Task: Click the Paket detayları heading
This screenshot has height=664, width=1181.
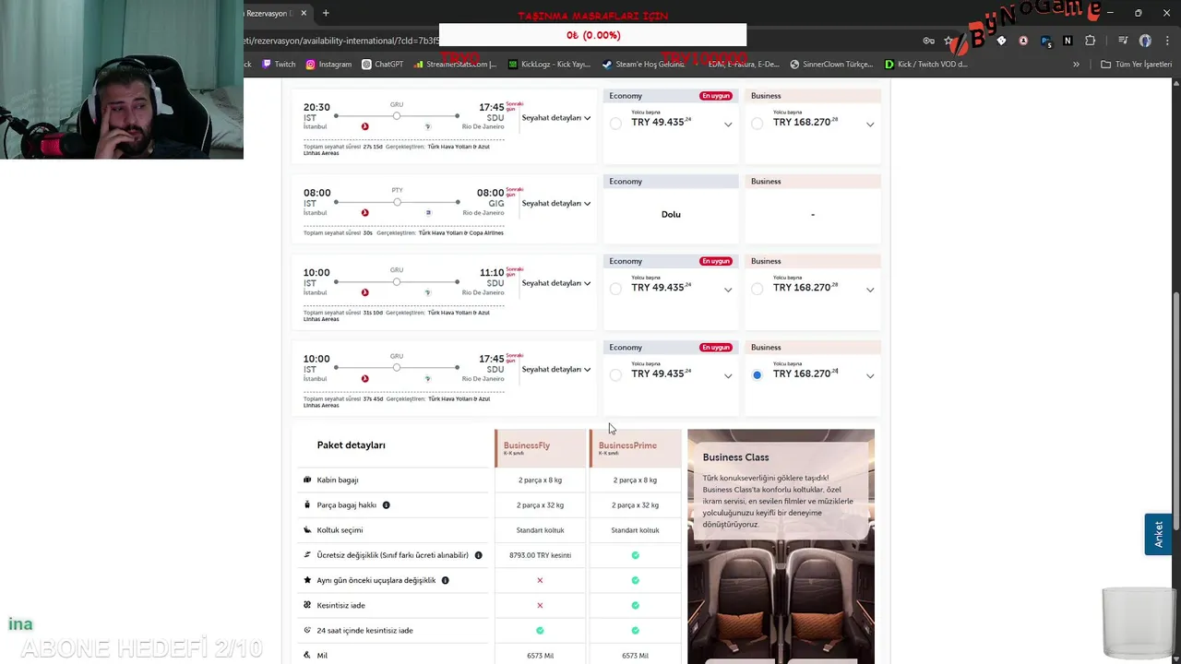Action: pyautogui.click(x=351, y=445)
